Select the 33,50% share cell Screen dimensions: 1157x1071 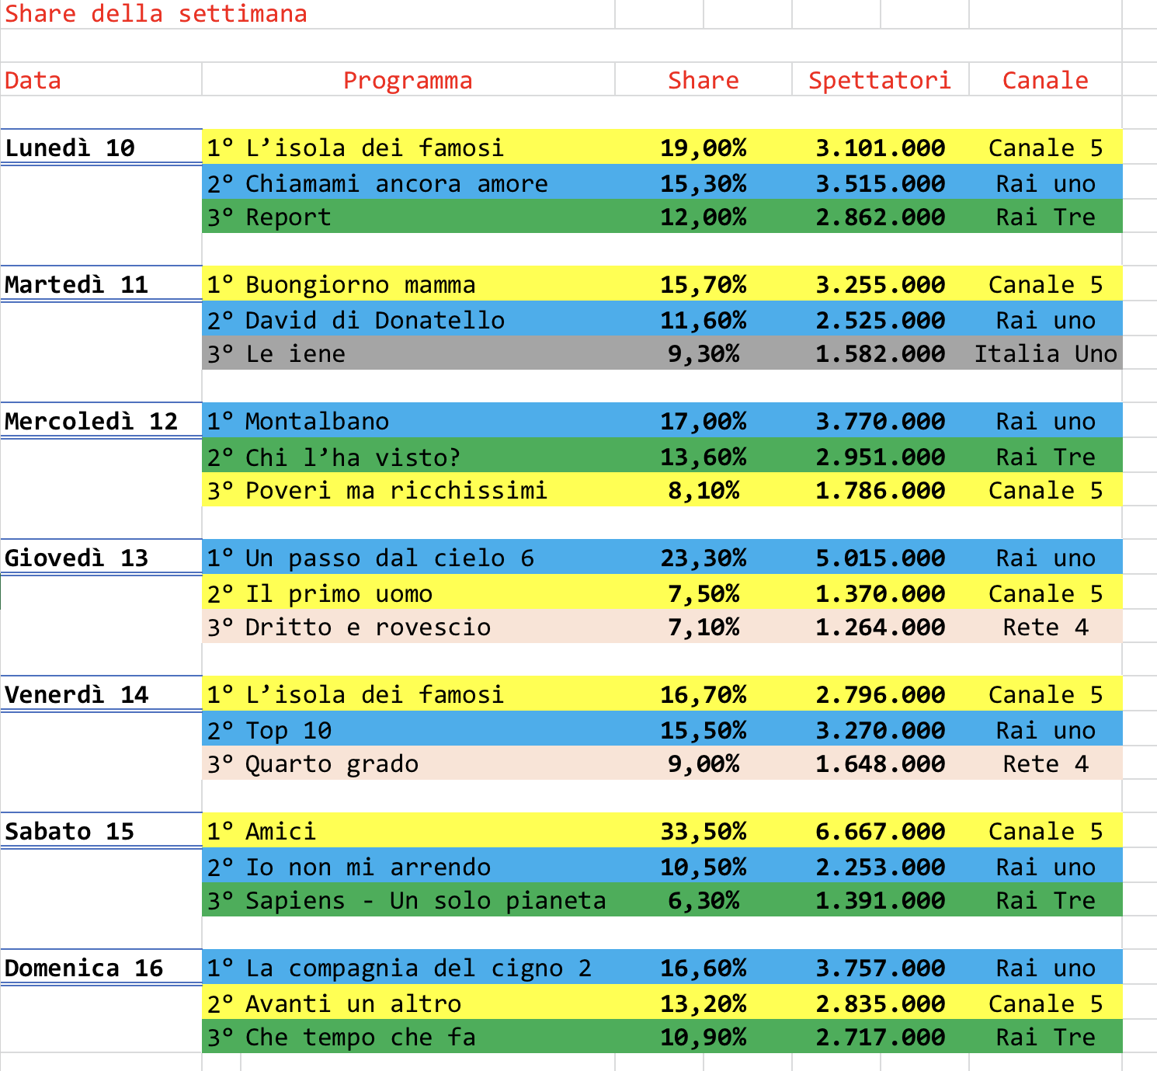coord(704,831)
